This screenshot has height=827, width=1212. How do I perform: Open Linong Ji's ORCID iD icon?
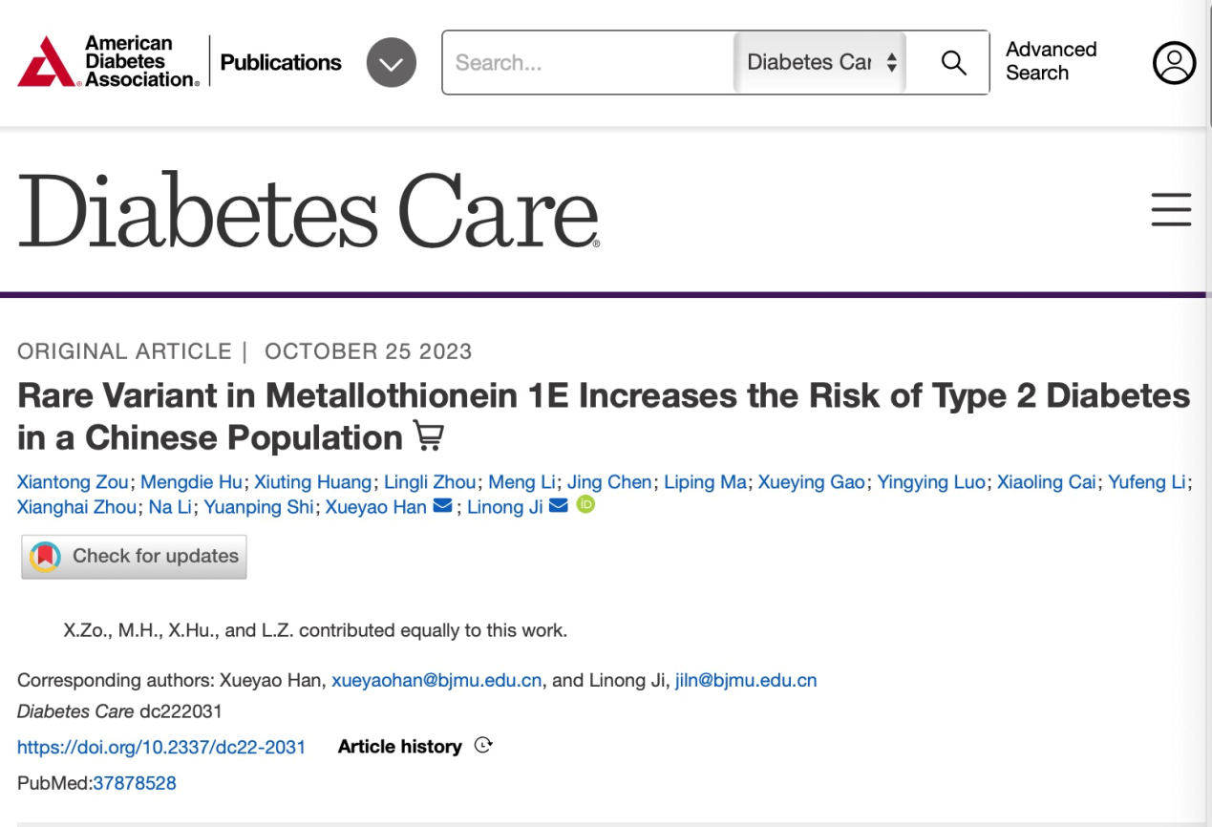(585, 505)
